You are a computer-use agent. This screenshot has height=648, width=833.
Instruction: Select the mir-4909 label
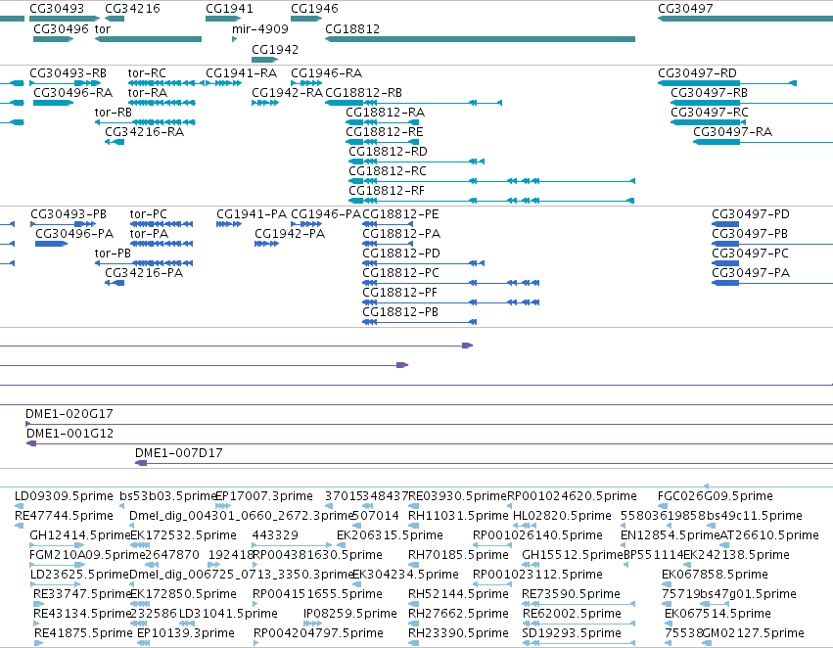point(260,29)
